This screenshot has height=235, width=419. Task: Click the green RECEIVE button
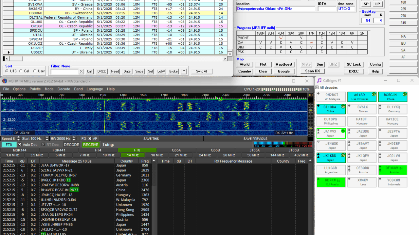pyautogui.click(x=91, y=145)
